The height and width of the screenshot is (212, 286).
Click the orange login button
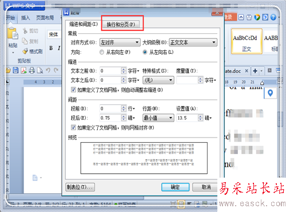[x=230, y=17]
